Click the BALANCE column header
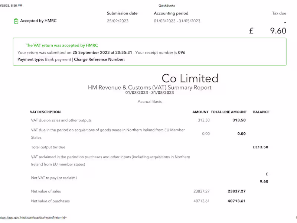The image size is (297, 223). tap(261, 112)
